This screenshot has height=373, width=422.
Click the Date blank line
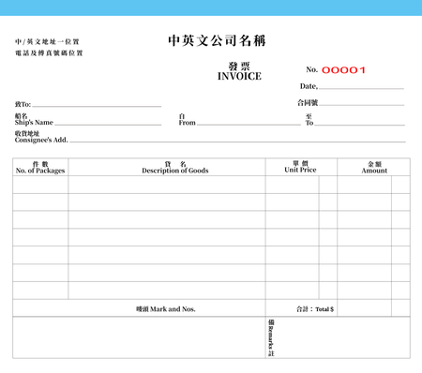pos(361,88)
